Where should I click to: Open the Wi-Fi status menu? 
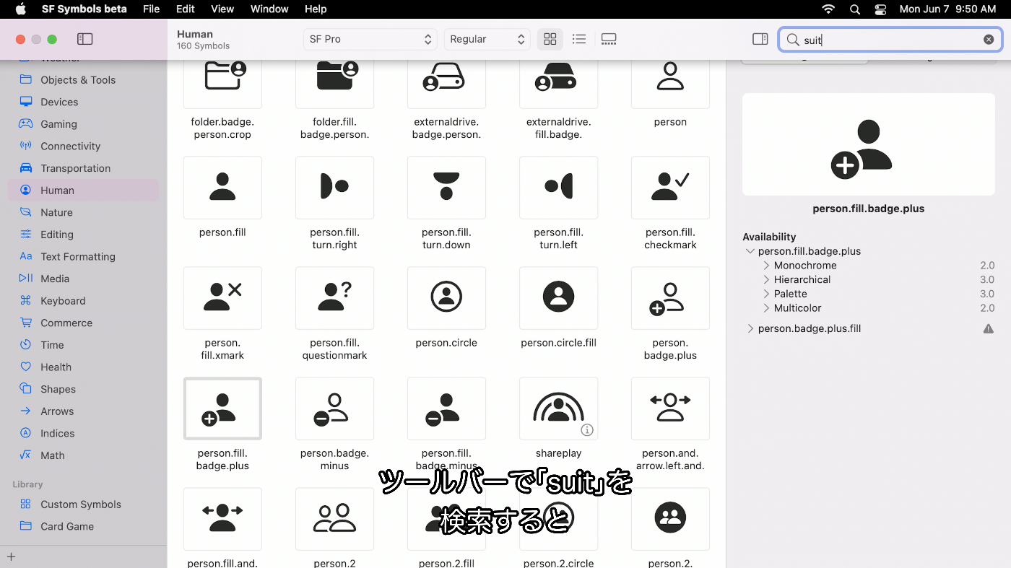[828, 9]
